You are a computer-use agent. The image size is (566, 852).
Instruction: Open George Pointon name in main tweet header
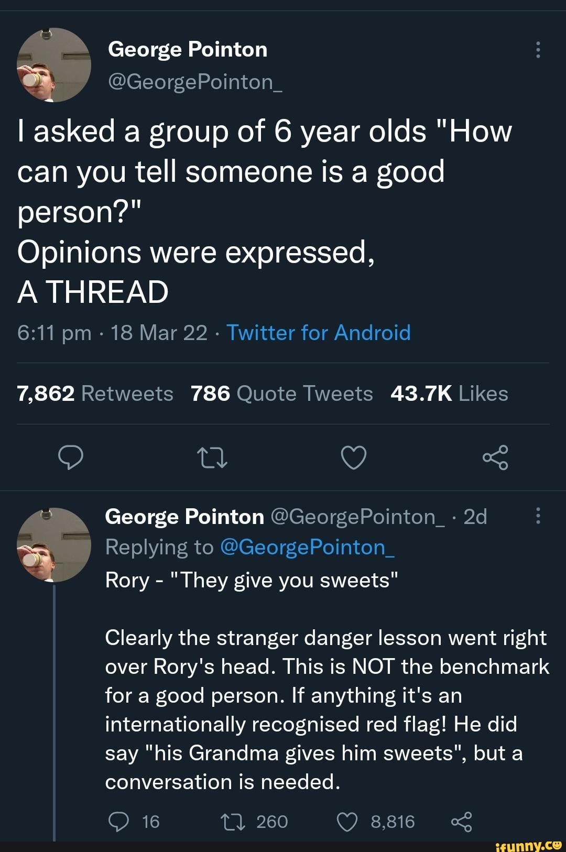point(188,50)
